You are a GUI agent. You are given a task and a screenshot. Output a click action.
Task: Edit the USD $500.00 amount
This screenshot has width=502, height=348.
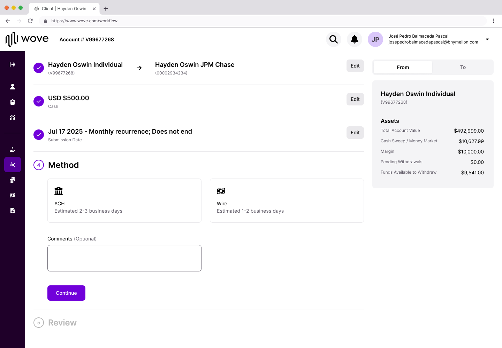pos(355,99)
